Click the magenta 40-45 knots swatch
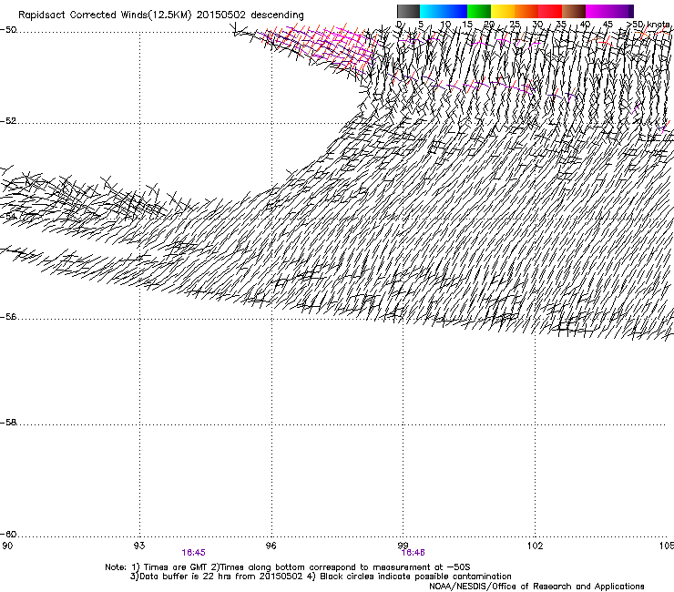Image resolution: width=674 pixels, height=592 pixels. [x=597, y=11]
